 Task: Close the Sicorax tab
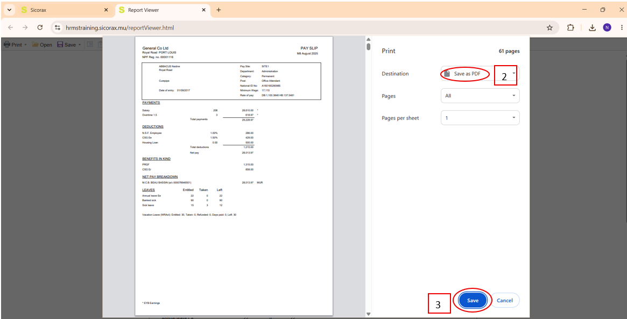point(106,10)
